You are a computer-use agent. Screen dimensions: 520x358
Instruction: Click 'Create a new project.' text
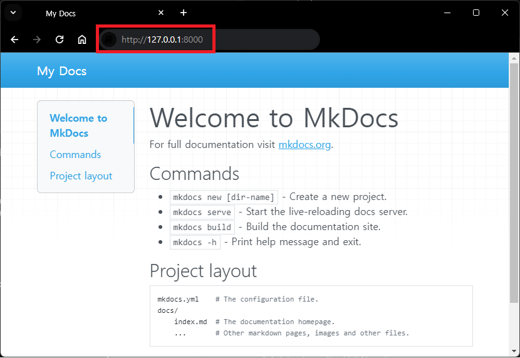[x=338, y=197]
